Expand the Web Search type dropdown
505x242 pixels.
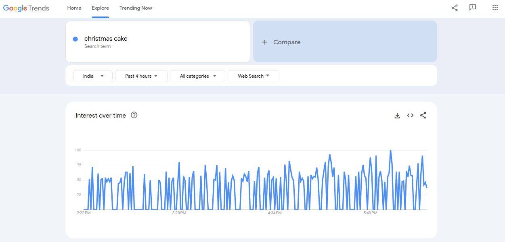[x=253, y=76]
